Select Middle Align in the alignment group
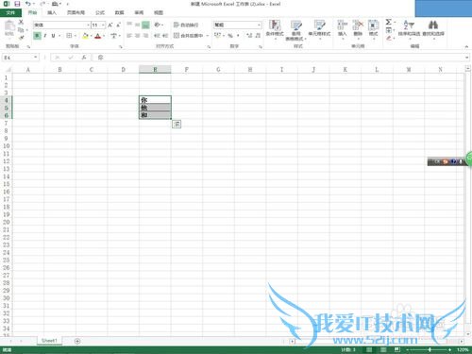Screen dimensions: 472x354 click(x=138, y=25)
